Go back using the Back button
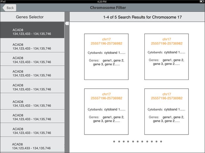This screenshot has width=205, height=153. pyautogui.click(x=9, y=8)
